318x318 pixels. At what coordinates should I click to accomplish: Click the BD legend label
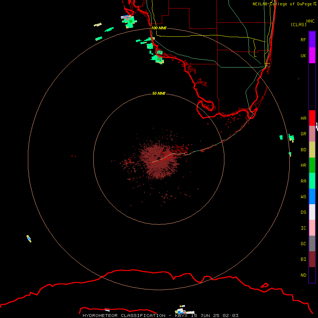coord(303,150)
